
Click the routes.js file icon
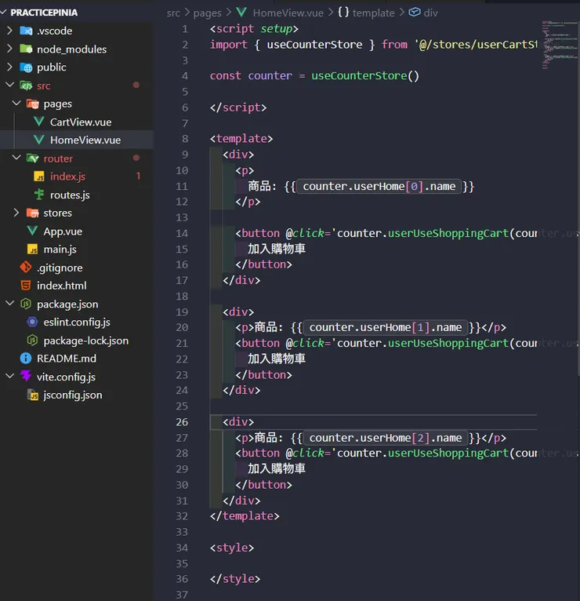(x=39, y=195)
